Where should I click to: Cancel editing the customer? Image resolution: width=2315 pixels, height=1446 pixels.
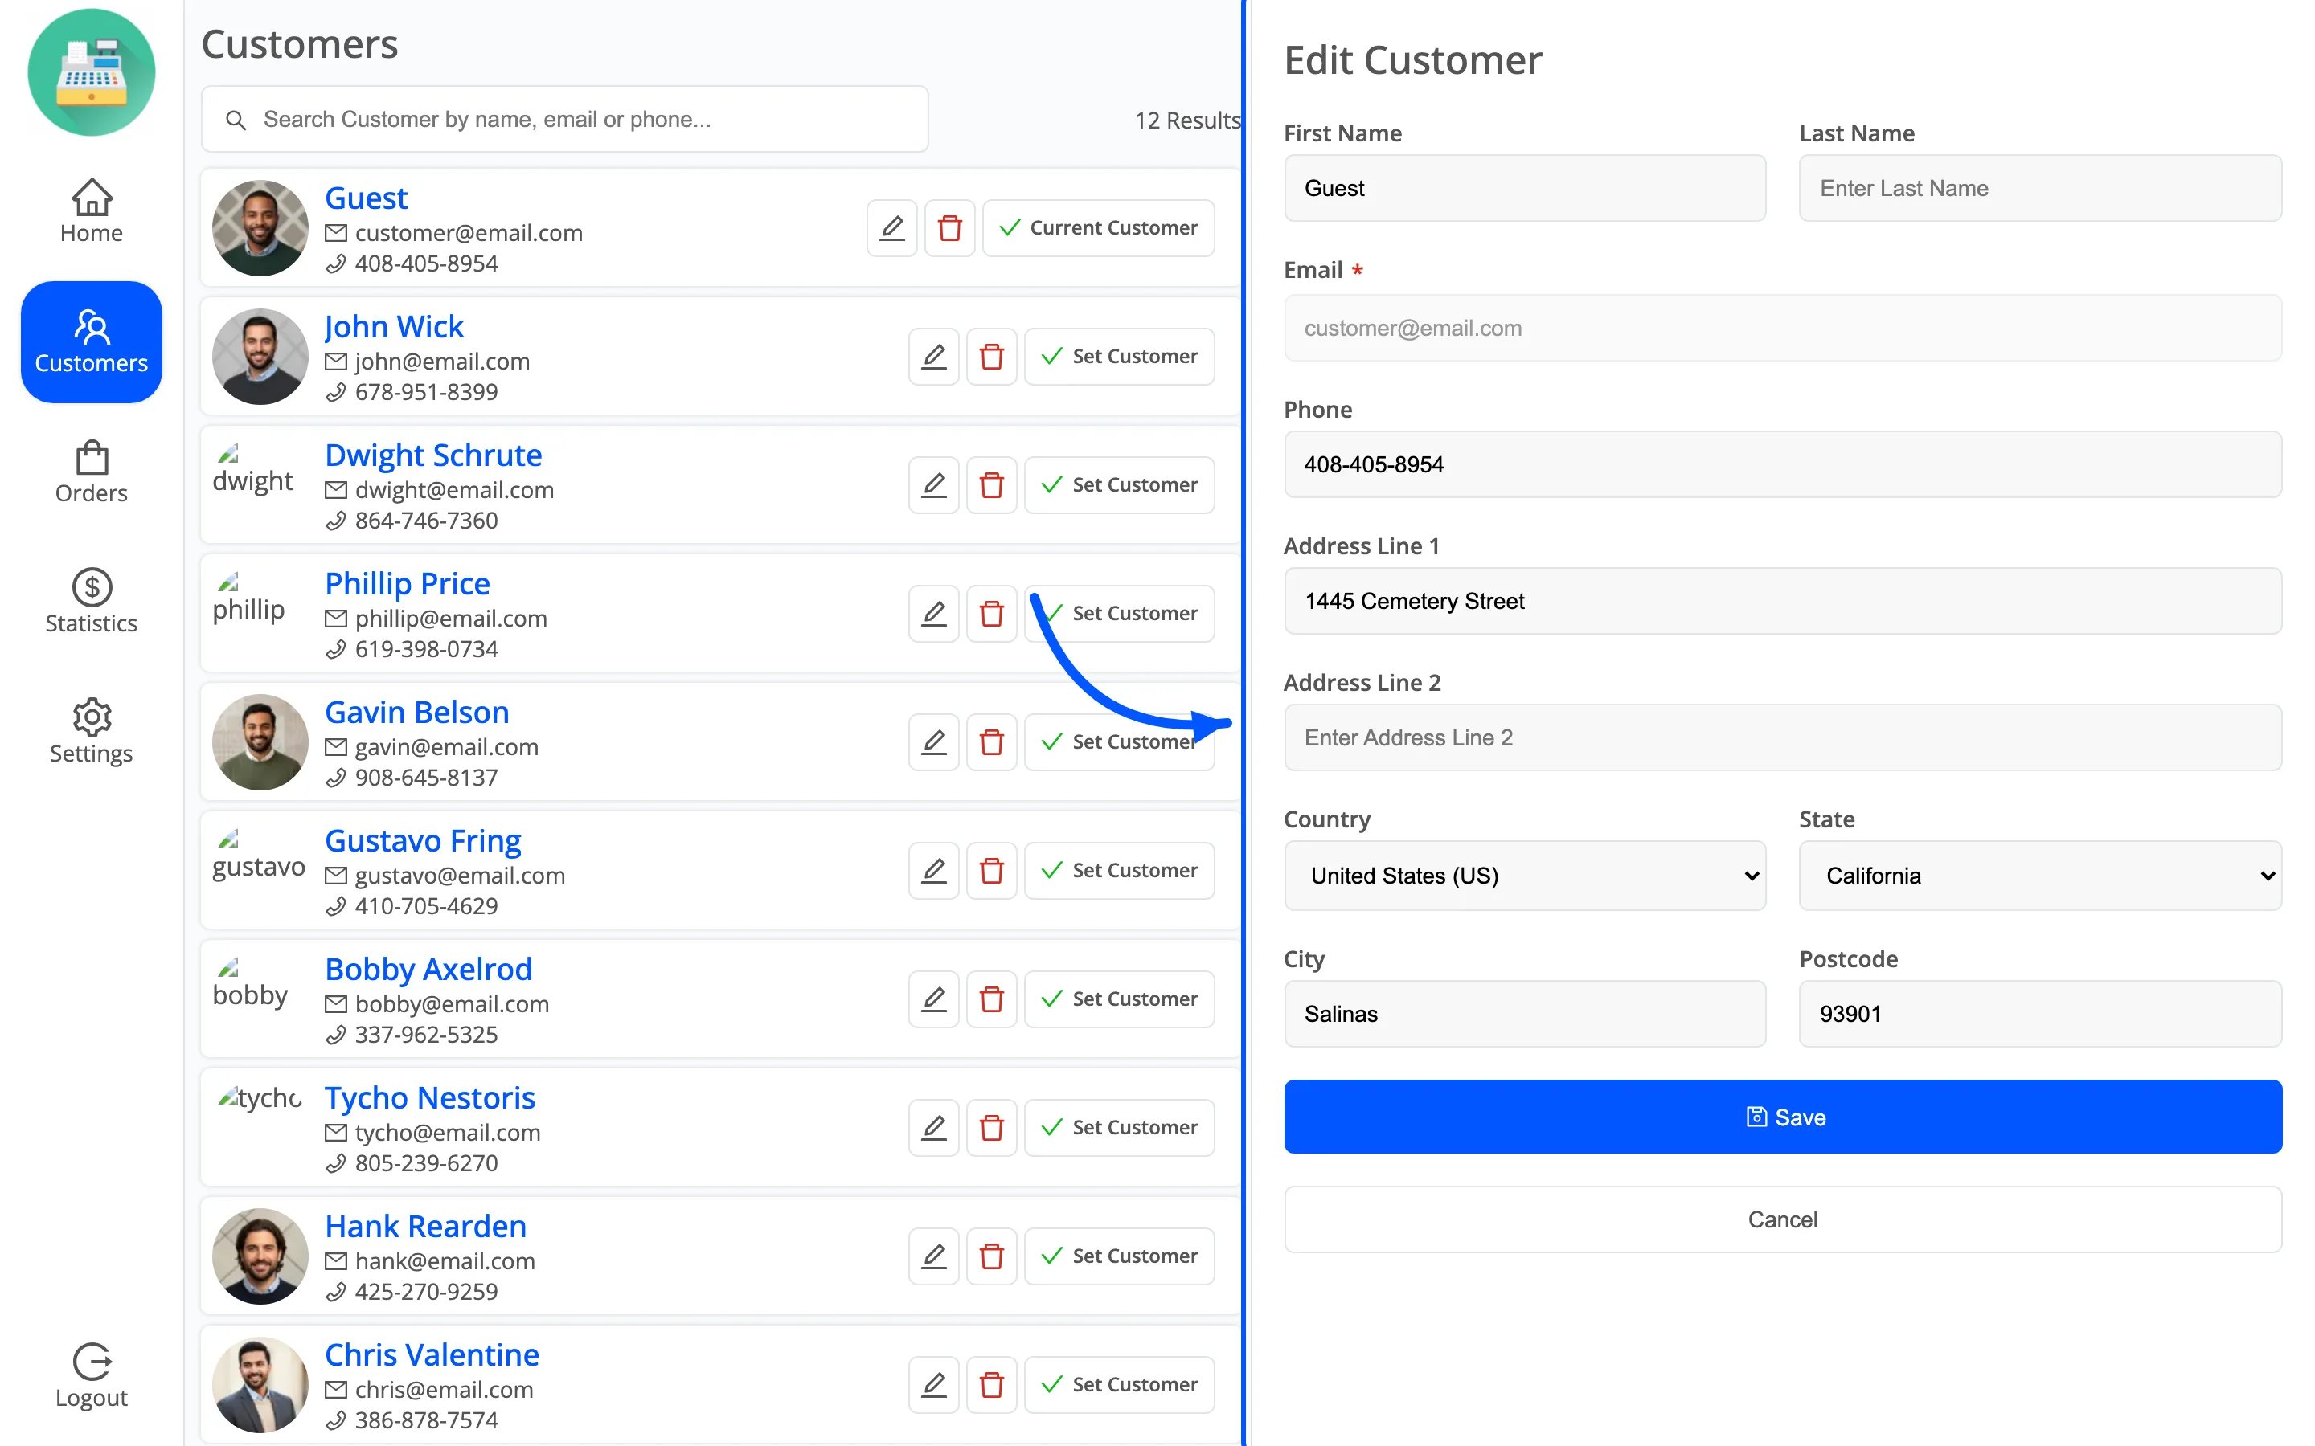tap(1783, 1220)
